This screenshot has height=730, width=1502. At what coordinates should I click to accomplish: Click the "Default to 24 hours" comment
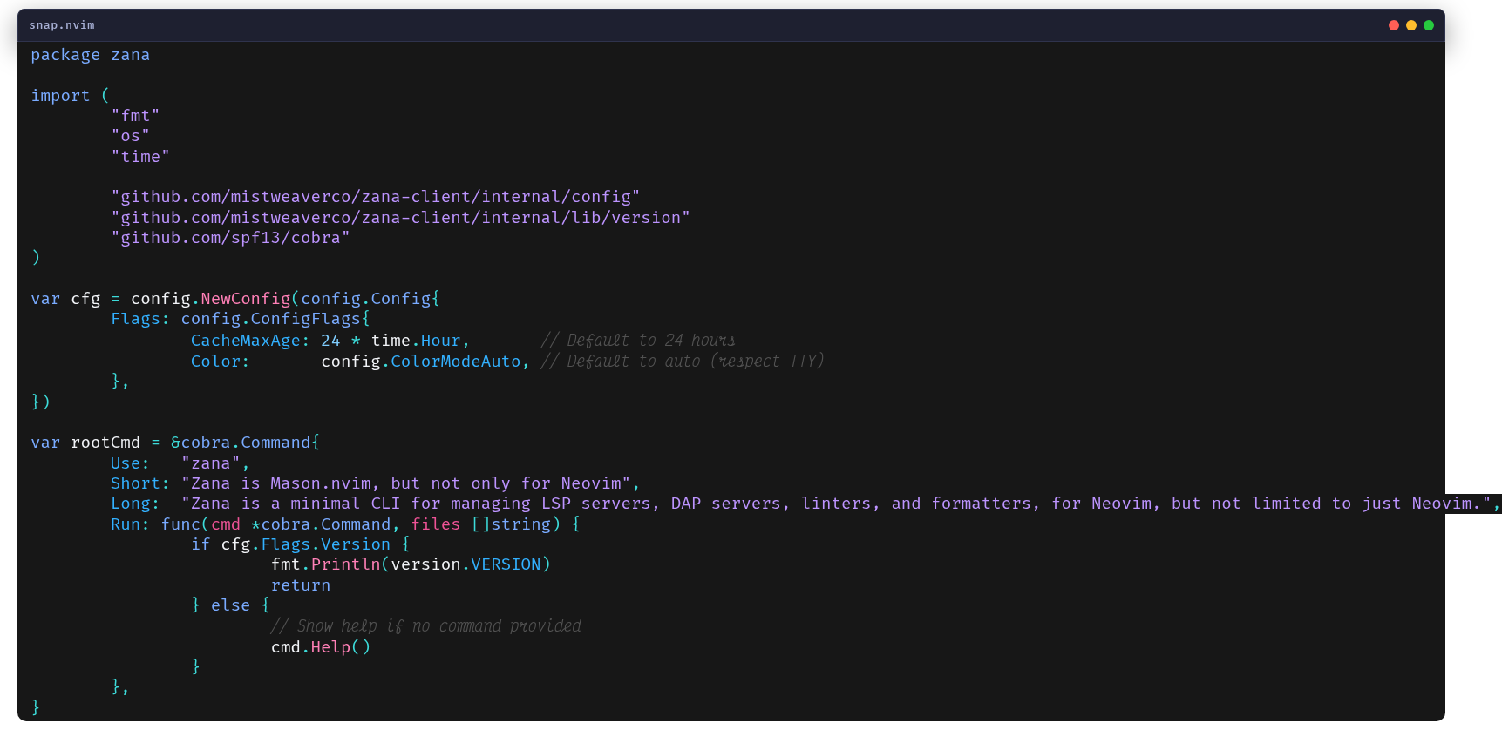coord(637,341)
